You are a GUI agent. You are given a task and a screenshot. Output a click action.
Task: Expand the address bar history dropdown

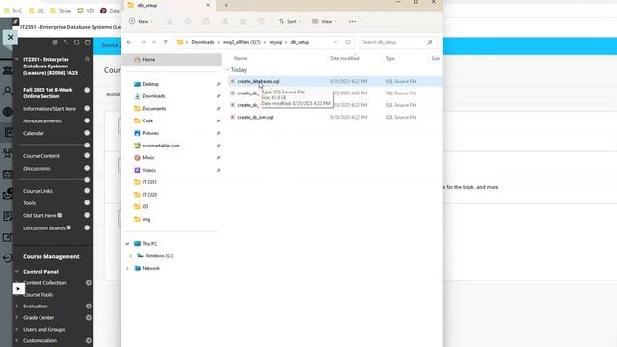(335, 42)
